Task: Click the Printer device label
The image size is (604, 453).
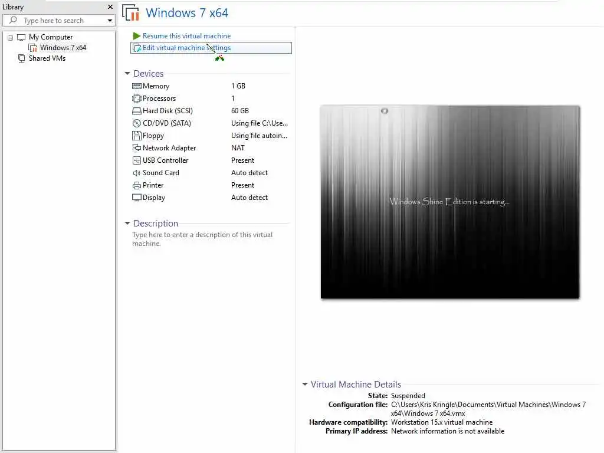Action: (x=153, y=185)
